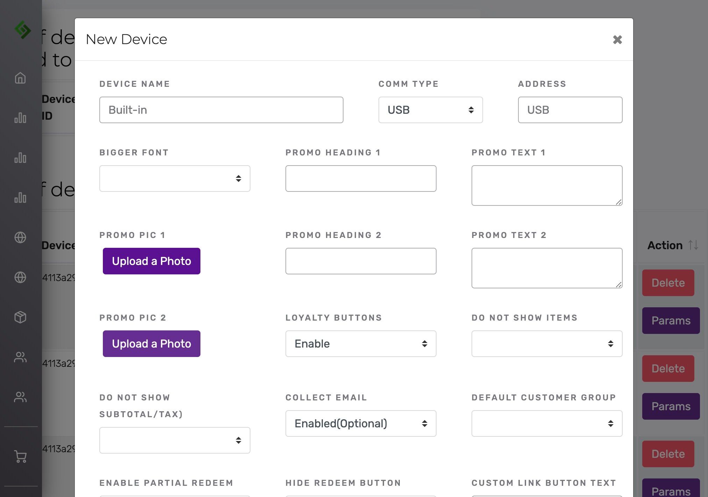
Task: Click the green logo in the sidebar
Action: (23, 30)
